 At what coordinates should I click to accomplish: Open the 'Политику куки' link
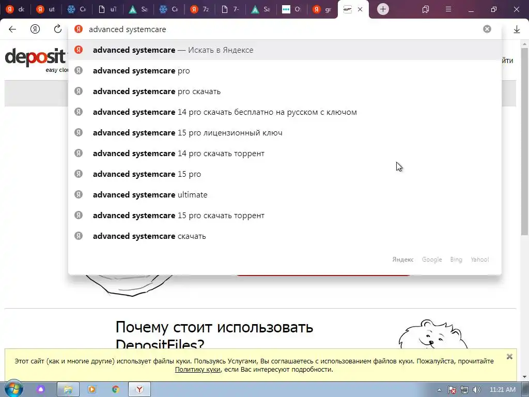tap(197, 369)
